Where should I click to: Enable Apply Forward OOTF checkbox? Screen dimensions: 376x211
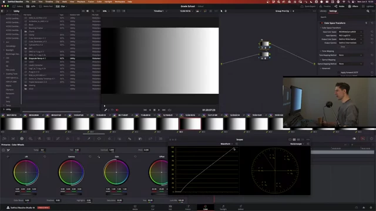click(x=339, y=73)
